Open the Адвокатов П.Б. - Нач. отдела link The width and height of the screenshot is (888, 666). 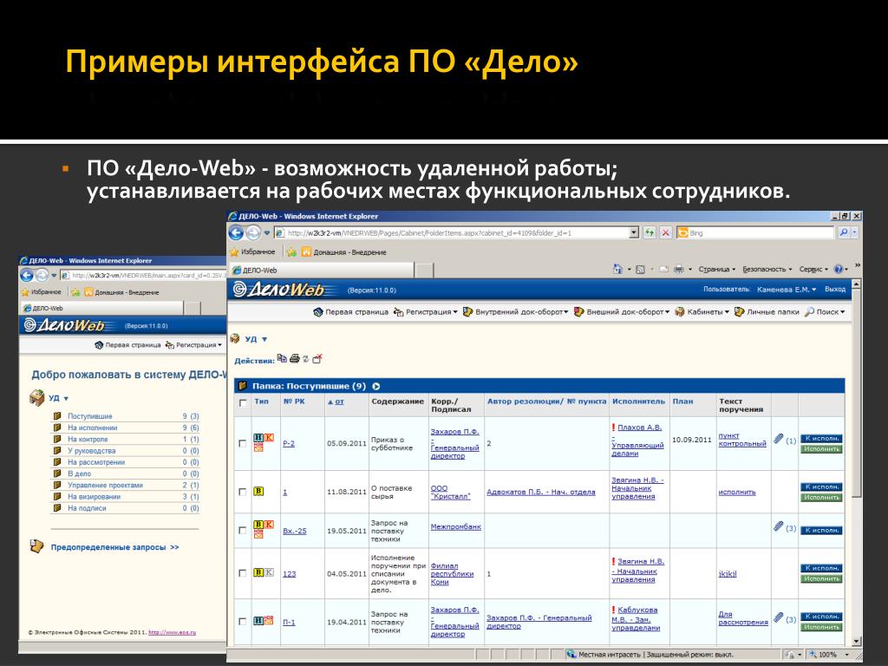click(x=541, y=493)
